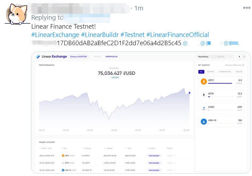Click the lUSD asset icon
This screenshot has width=252, height=176.
[x=204, y=108]
